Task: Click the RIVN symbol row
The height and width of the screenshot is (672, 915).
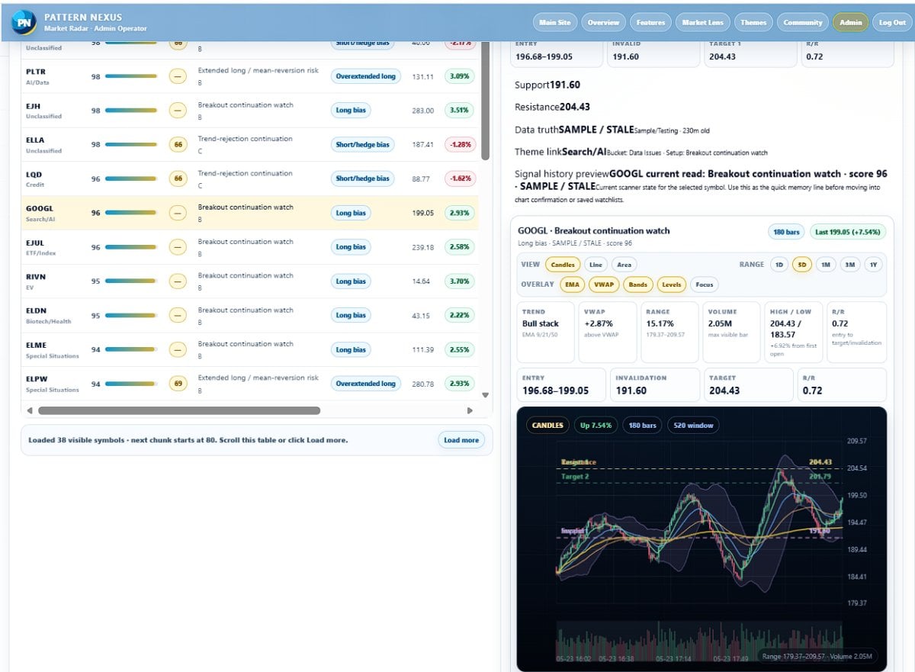Action: 250,281
